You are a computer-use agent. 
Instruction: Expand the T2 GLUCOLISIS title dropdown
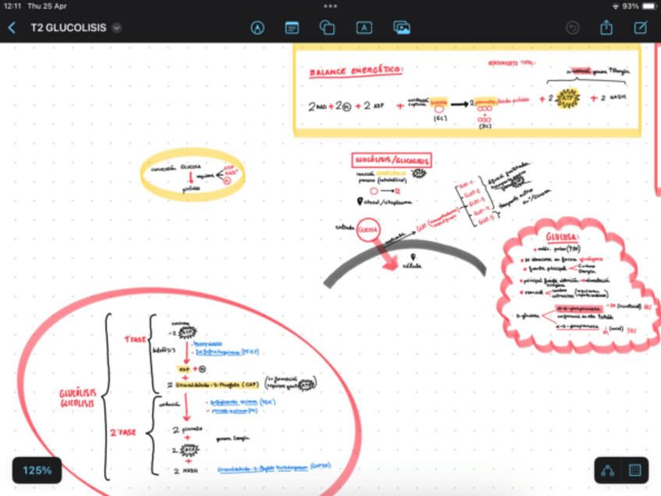[117, 28]
